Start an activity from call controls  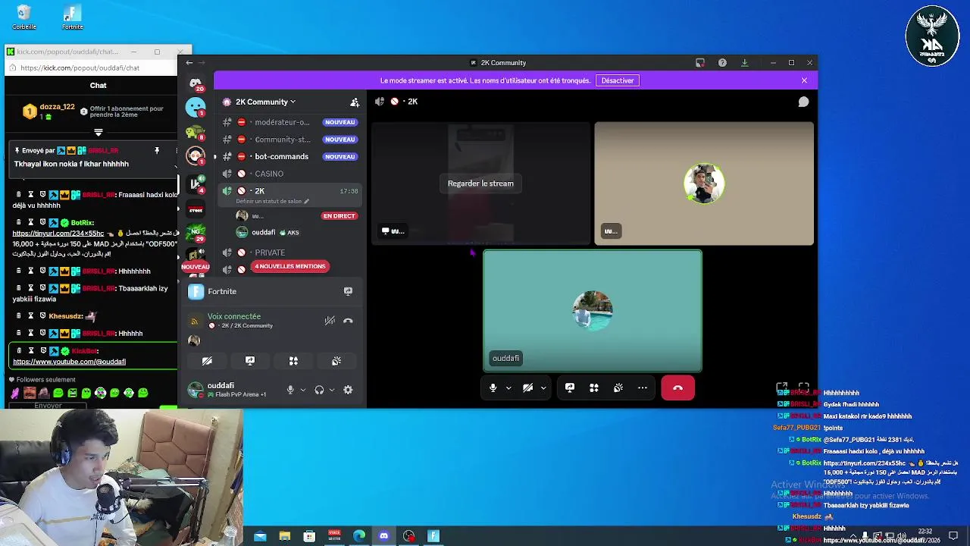coord(594,388)
